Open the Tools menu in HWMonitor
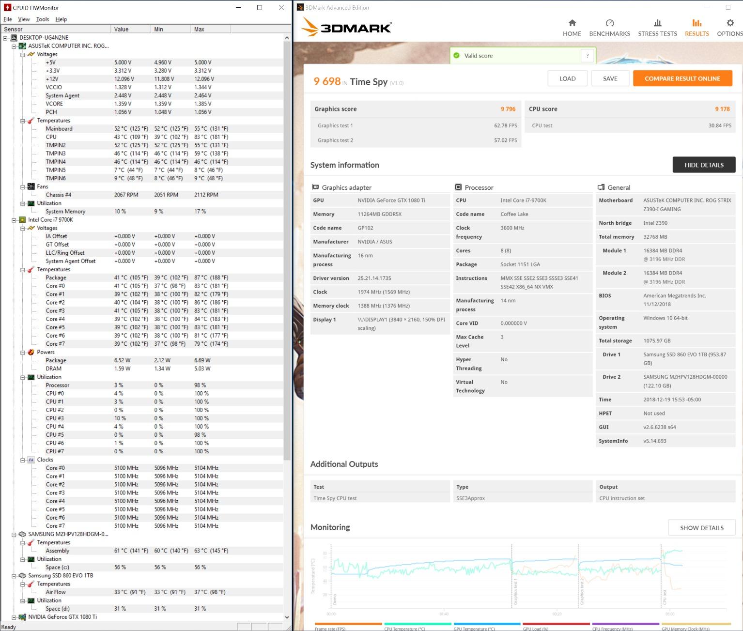The image size is (743, 631). 42,19
